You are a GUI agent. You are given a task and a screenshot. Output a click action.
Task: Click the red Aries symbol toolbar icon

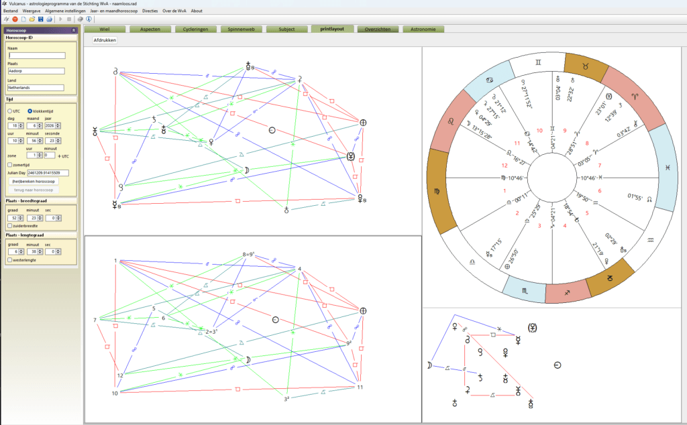pyautogui.click(x=15, y=19)
